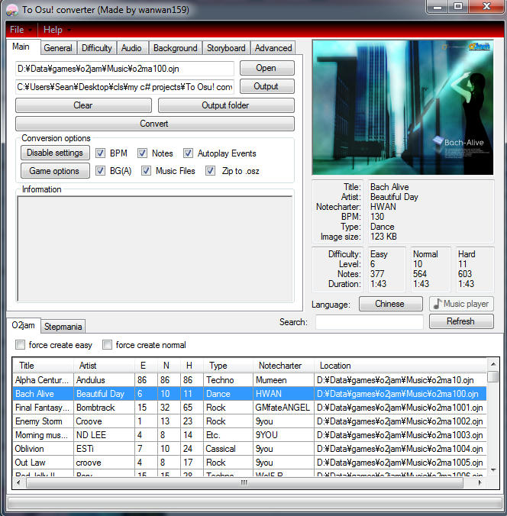This screenshot has width=507, height=516.
Task: Click the horizontal scrollbar thumb
Action: coord(244,482)
